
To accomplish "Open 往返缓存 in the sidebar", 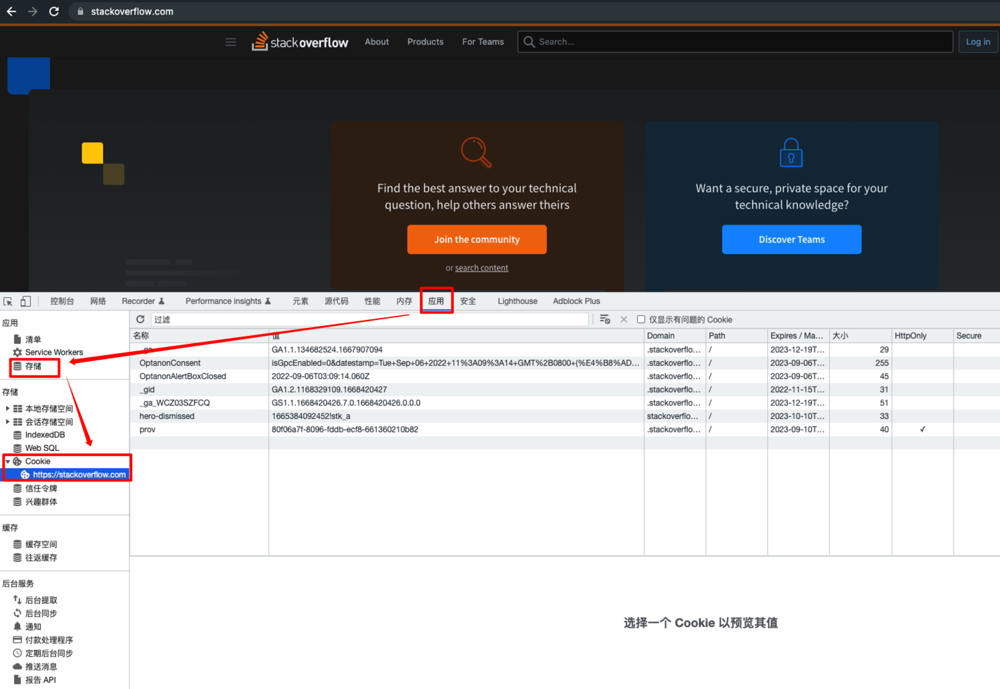I will tap(41, 558).
